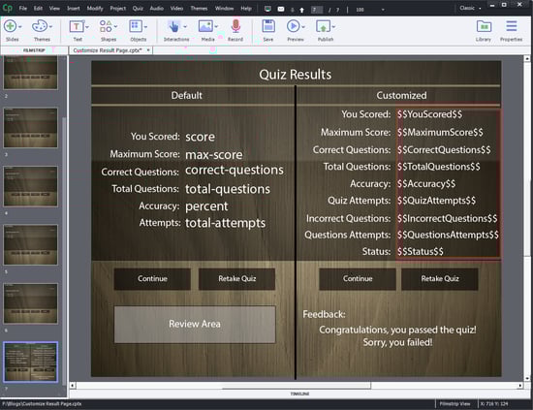Open the Quiz menu

(138, 8)
